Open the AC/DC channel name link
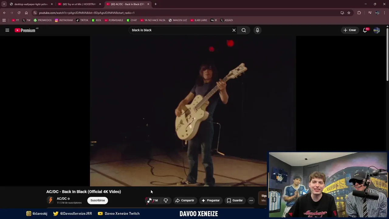The image size is (389, 219). click(x=62, y=199)
